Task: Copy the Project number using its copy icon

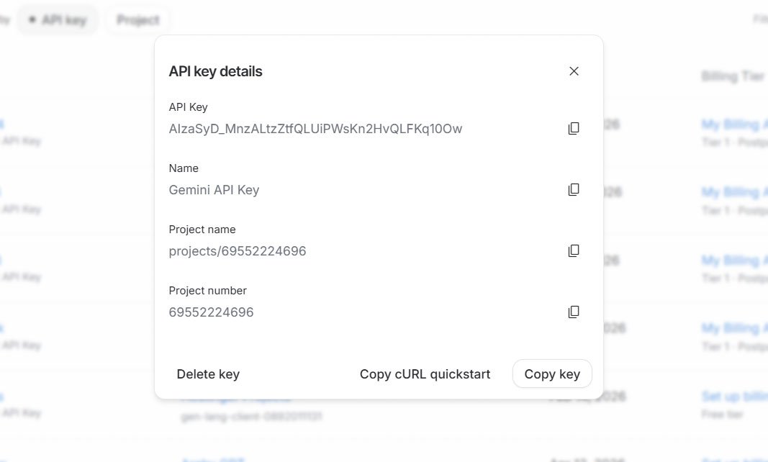Action: (x=574, y=312)
